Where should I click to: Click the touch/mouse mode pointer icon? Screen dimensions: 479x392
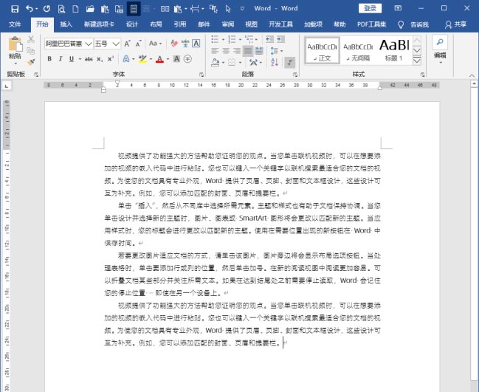[x=228, y=9]
